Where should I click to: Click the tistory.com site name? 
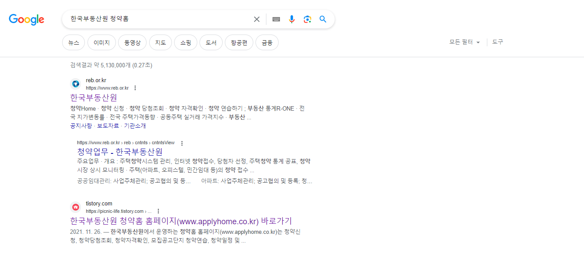[99, 204]
